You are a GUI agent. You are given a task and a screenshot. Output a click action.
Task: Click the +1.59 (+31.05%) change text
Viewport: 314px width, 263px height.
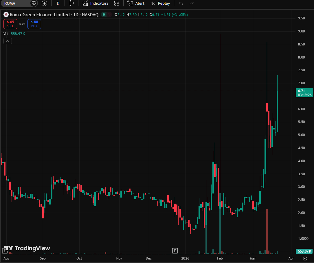(x=175, y=15)
